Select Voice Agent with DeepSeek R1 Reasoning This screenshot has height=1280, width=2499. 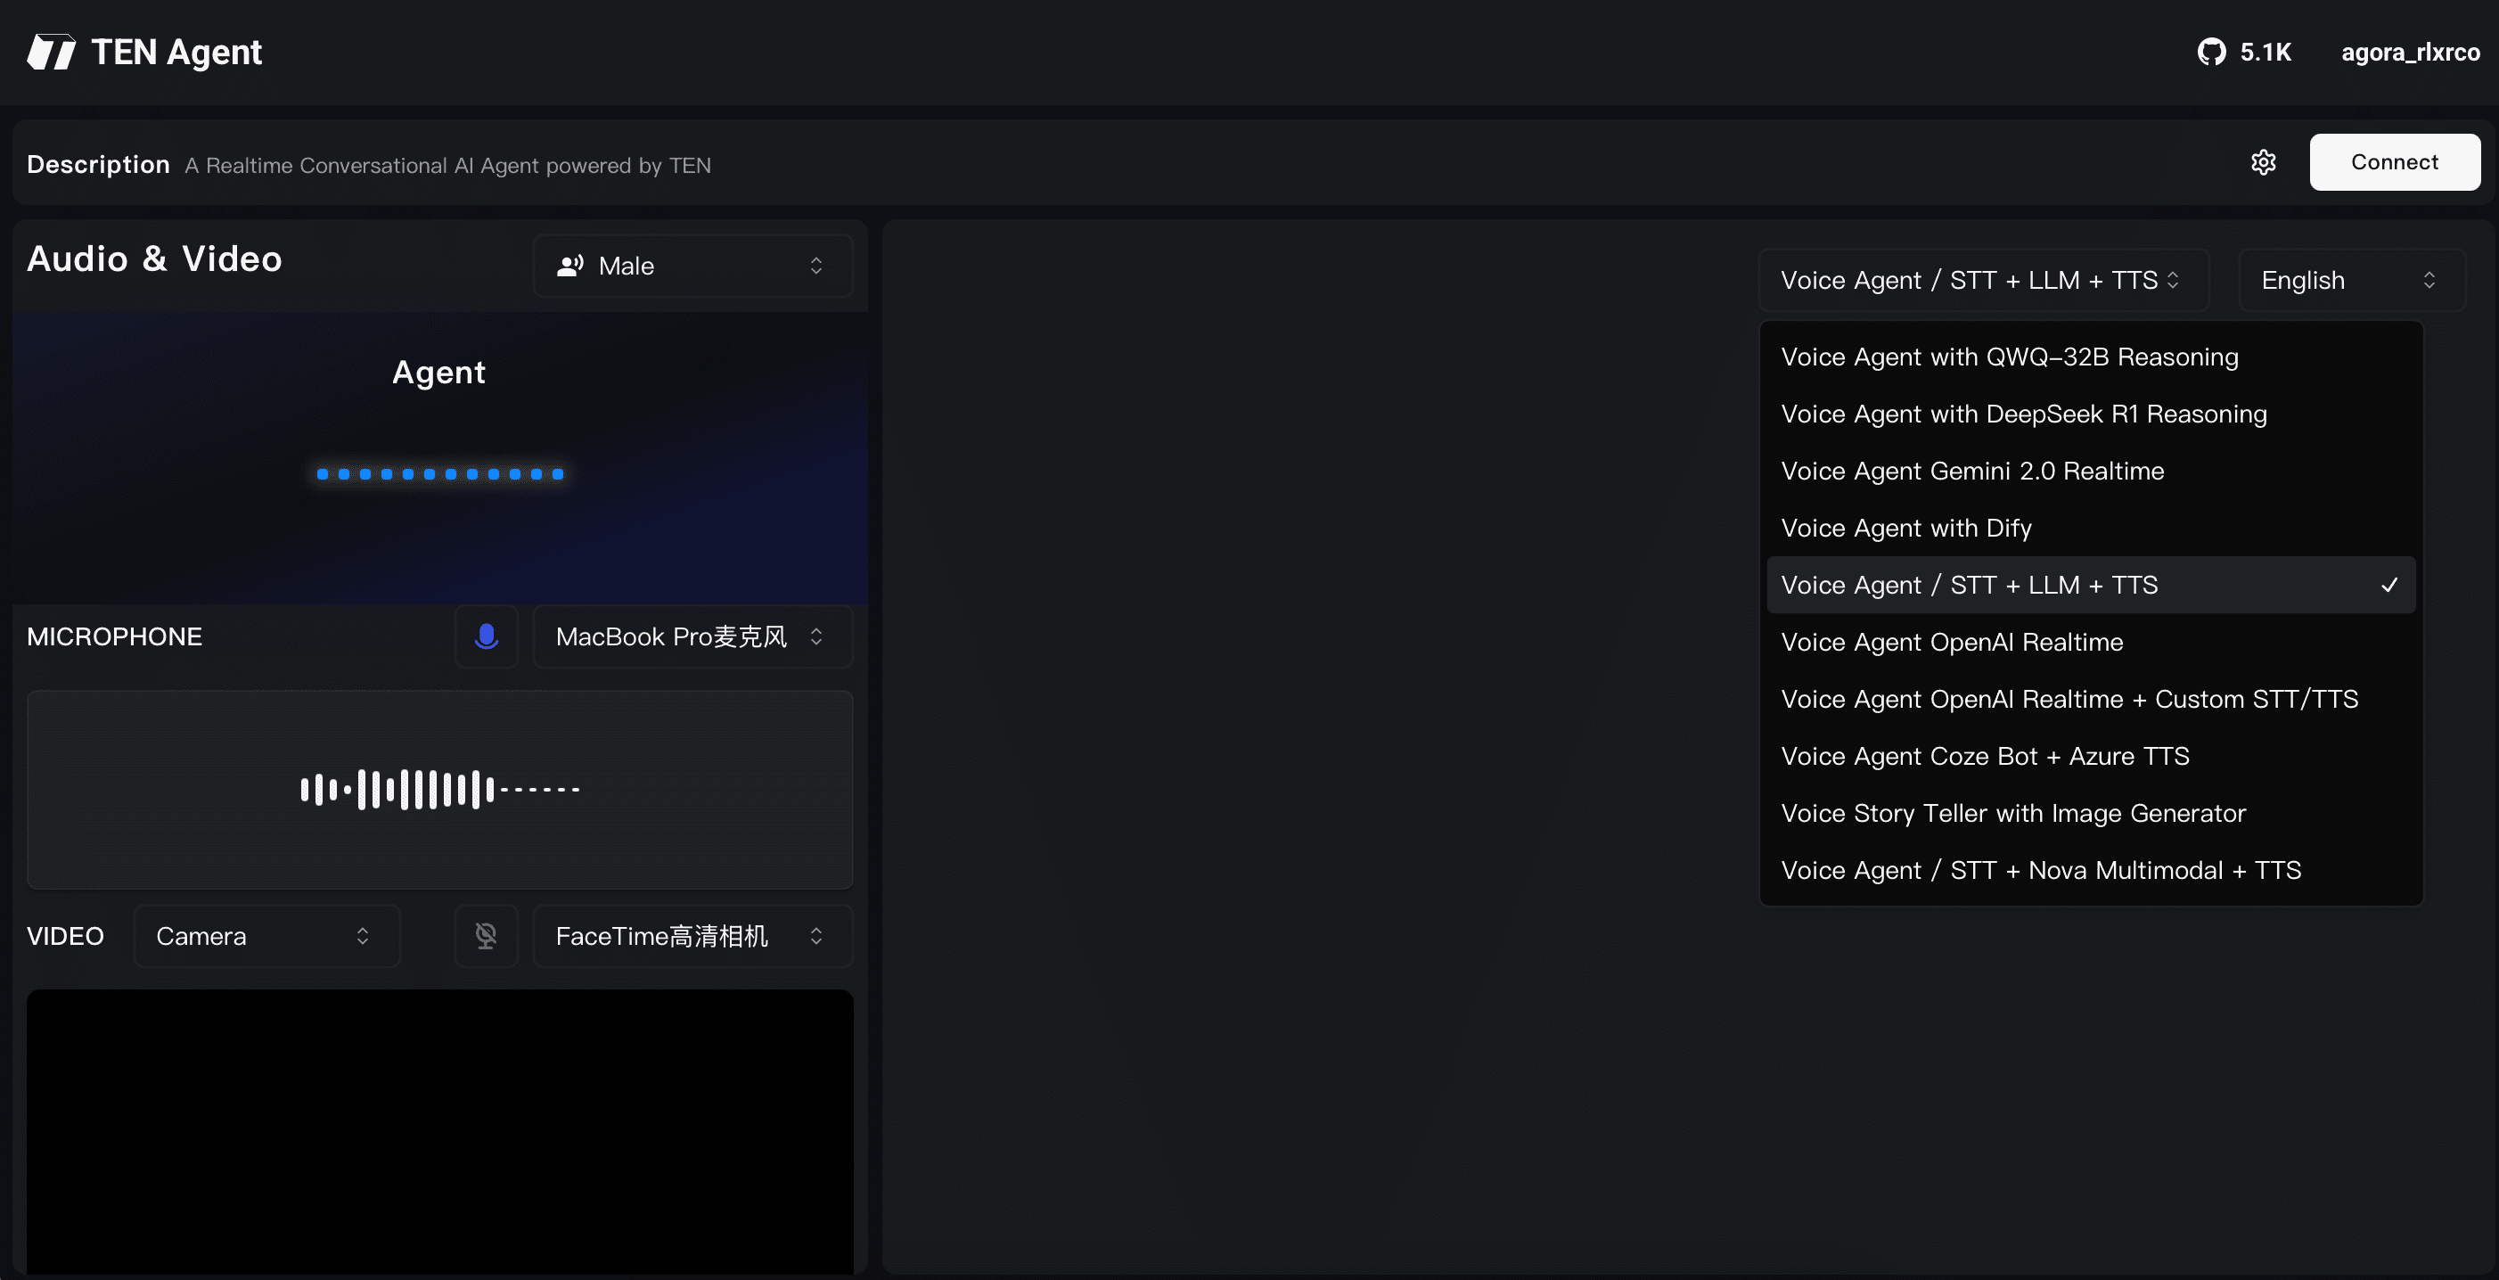point(2091,414)
